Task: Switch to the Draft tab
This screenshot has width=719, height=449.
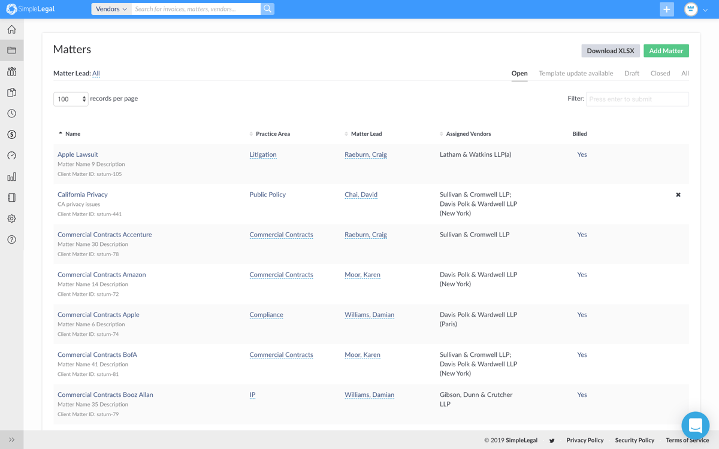Action: 632,73
